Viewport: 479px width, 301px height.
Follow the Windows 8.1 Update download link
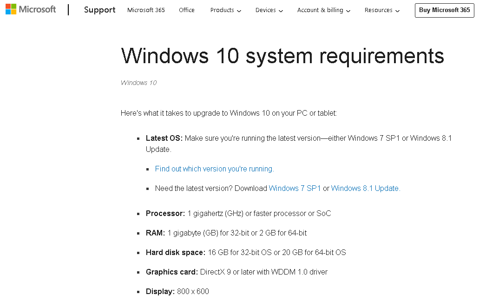(365, 188)
